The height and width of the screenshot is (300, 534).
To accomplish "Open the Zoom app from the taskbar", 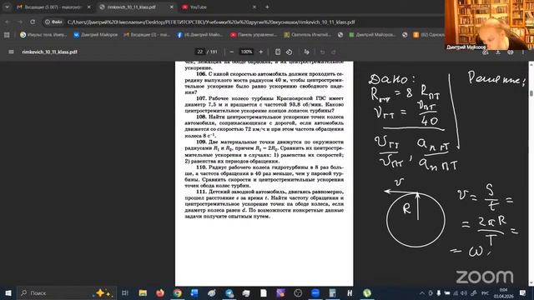I will (315, 292).
